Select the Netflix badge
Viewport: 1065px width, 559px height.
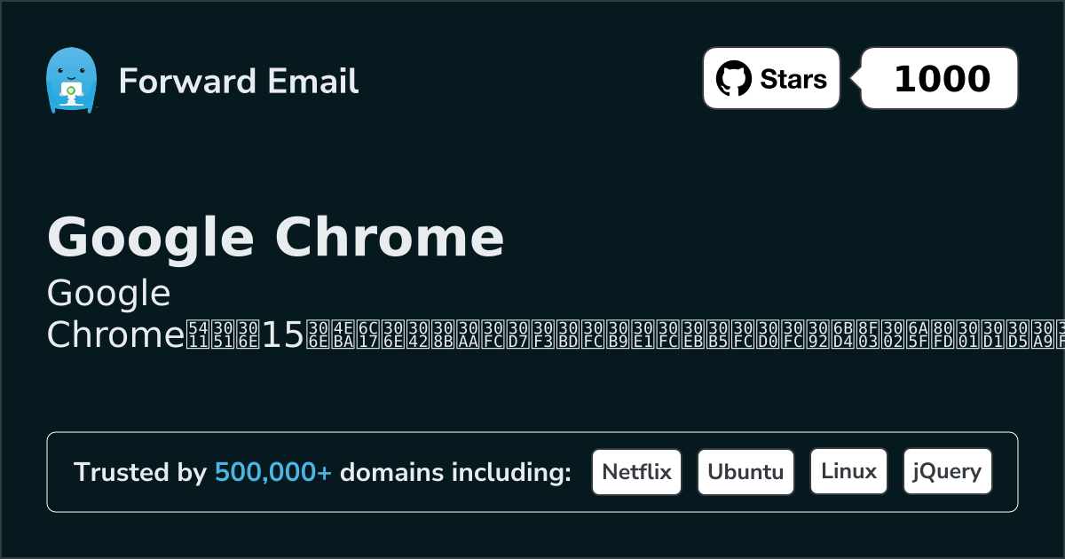tap(636, 472)
